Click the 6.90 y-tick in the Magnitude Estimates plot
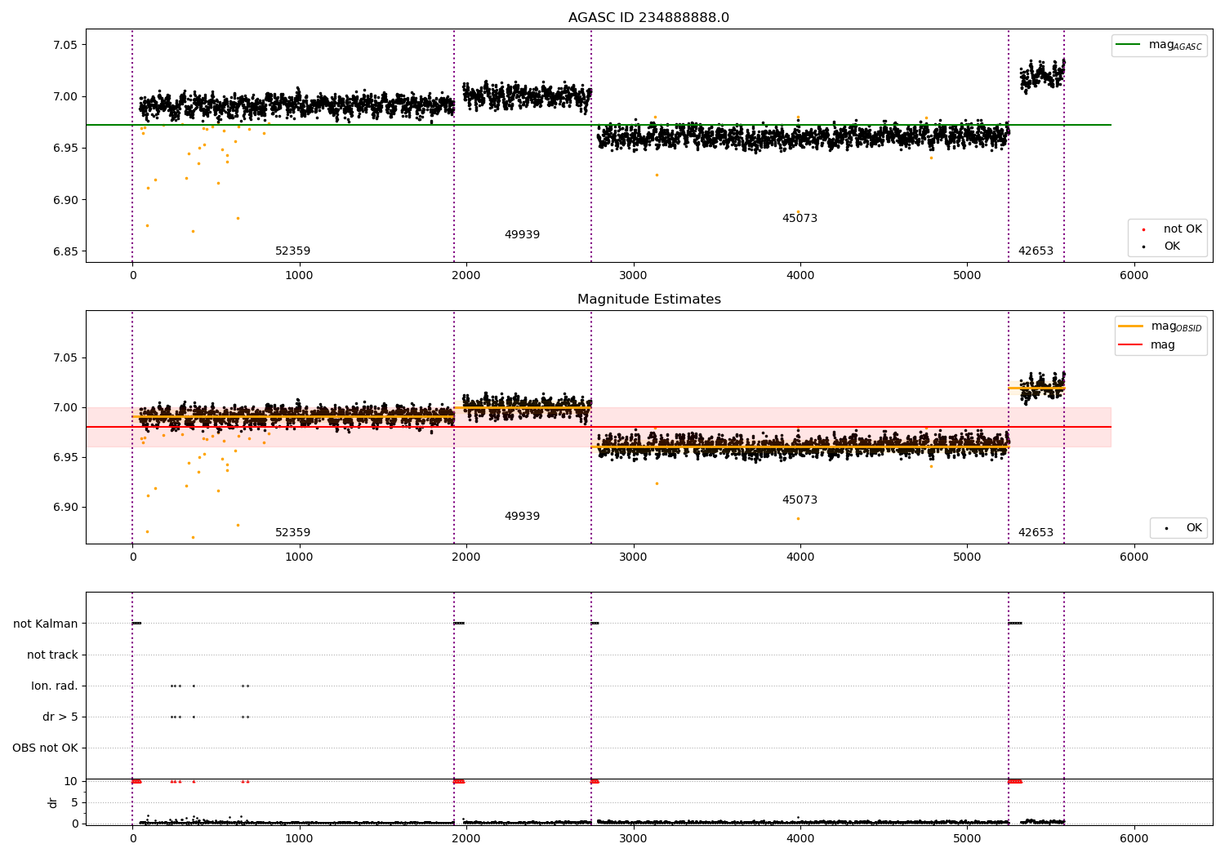Screen dimensions: 1225x857 click(65, 507)
